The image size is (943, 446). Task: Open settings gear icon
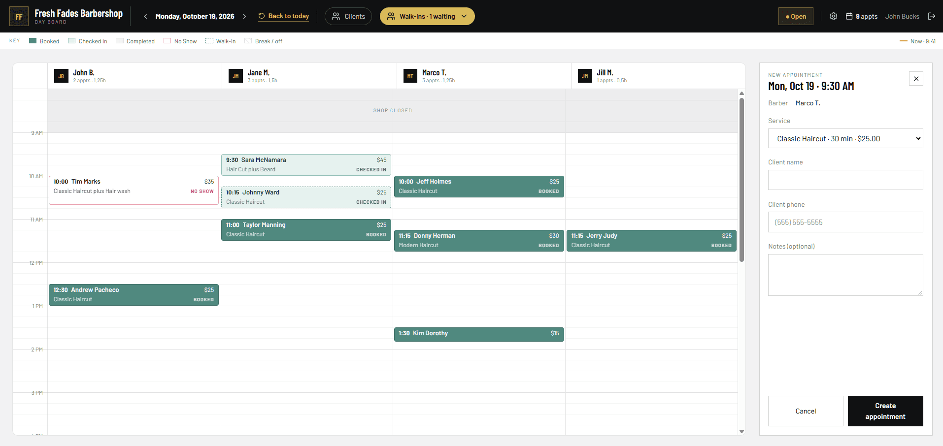click(x=833, y=16)
